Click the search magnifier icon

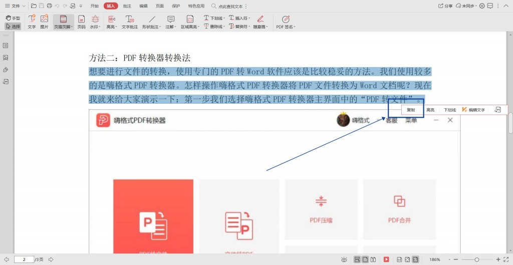click(x=213, y=6)
